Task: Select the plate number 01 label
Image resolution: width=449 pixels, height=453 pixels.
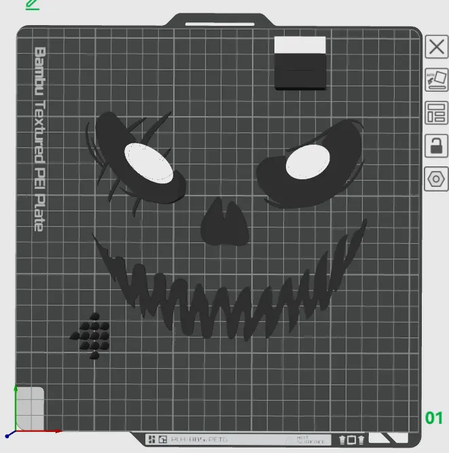Action: pyautogui.click(x=434, y=418)
